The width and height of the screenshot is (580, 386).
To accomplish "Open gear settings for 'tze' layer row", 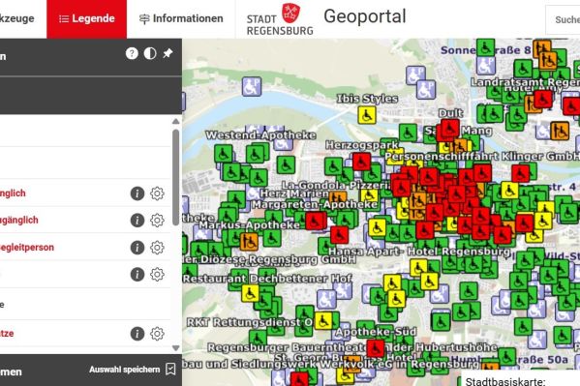I will point(157,334).
